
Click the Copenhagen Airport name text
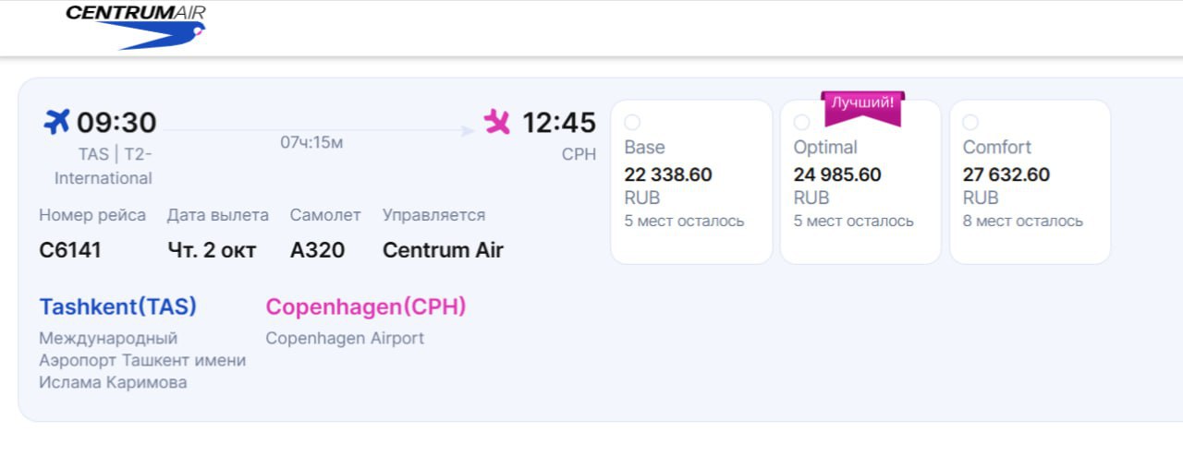point(345,338)
